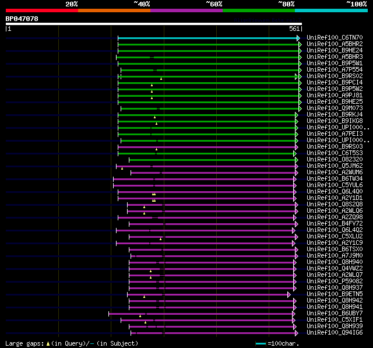Click the yellow gap marker on the UniRef100_B6UBY7 row

coord(140,316)
